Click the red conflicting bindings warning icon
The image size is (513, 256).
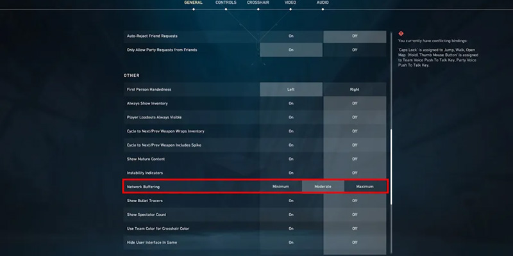(x=401, y=33)
